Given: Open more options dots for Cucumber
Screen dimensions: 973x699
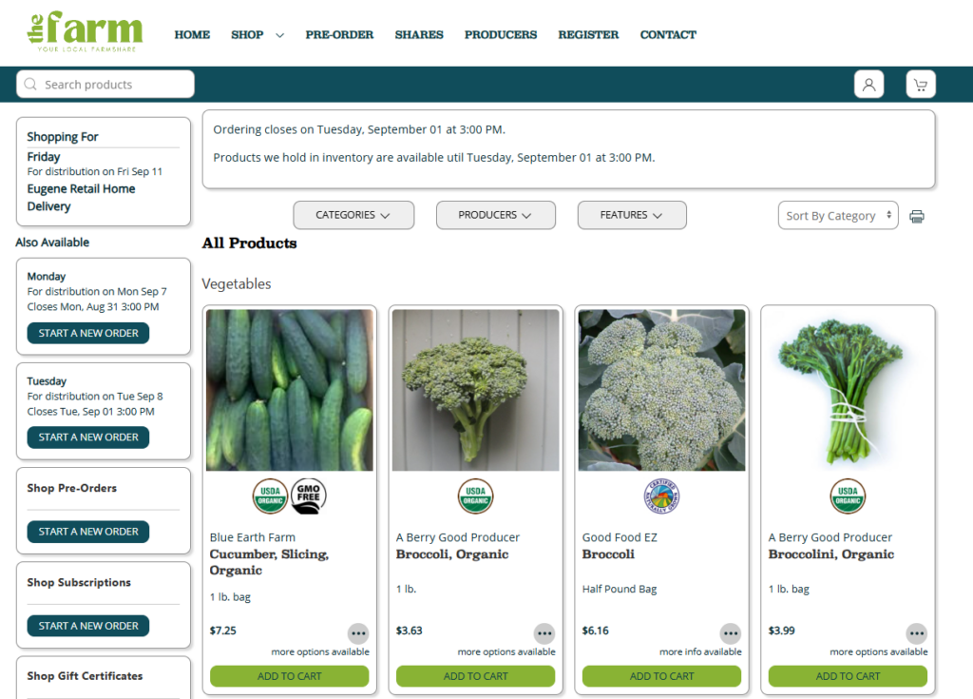Looking at the screenshot, I should (358, 633).
